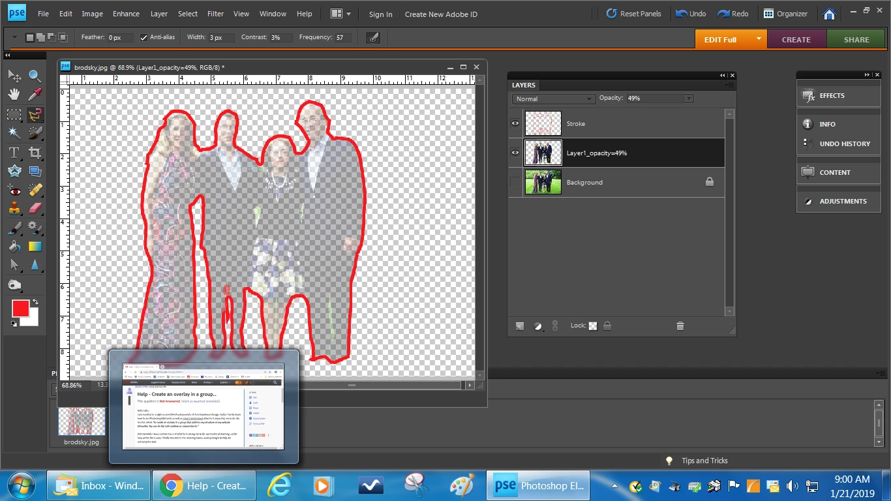Choose the New selection mode button
891x501 pixels.
(x=30, y=38)
